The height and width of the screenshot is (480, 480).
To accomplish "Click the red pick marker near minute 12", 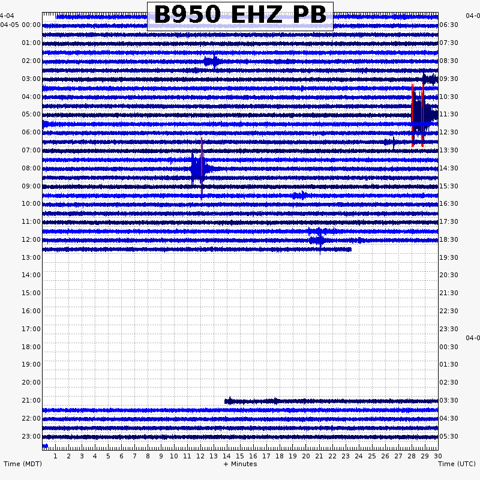I will pos(202,169).
